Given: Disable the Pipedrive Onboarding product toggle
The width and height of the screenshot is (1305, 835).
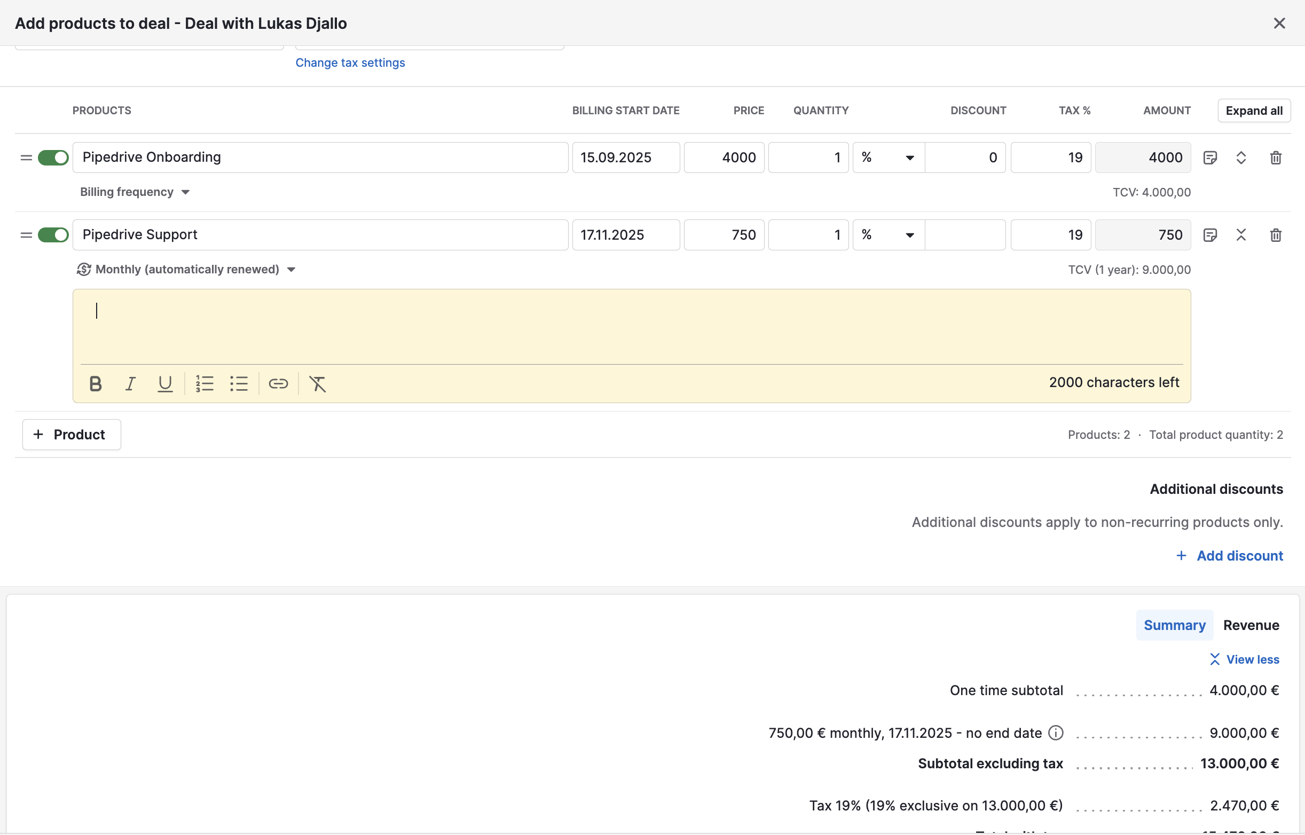Looking at the screenshot, I should [53, 157].
